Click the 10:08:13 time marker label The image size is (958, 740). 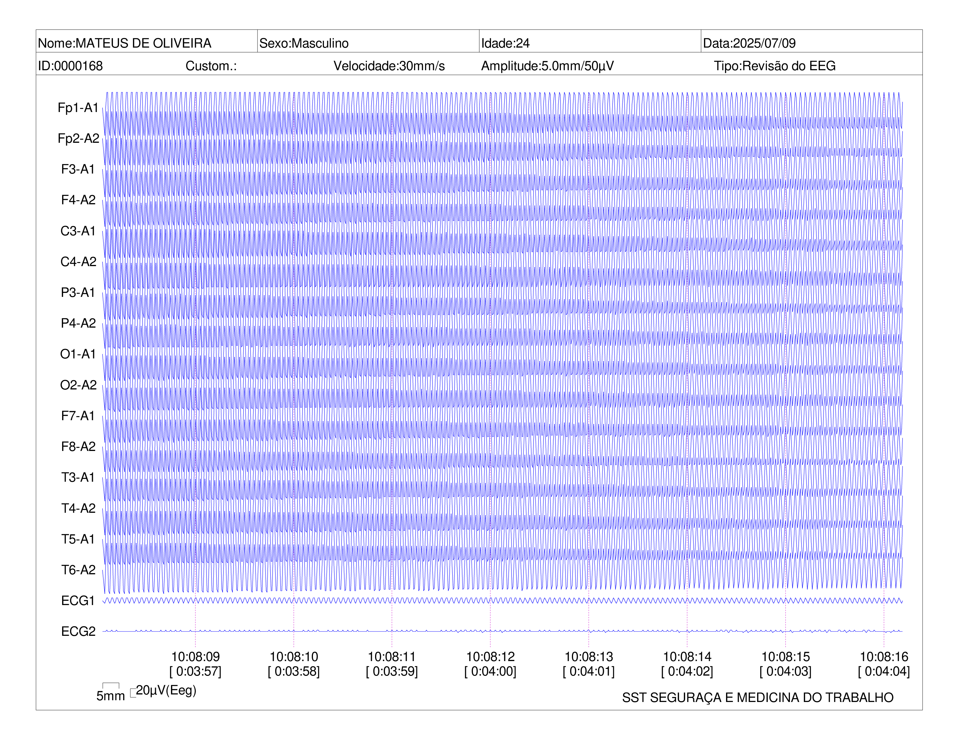click(589, 657)
